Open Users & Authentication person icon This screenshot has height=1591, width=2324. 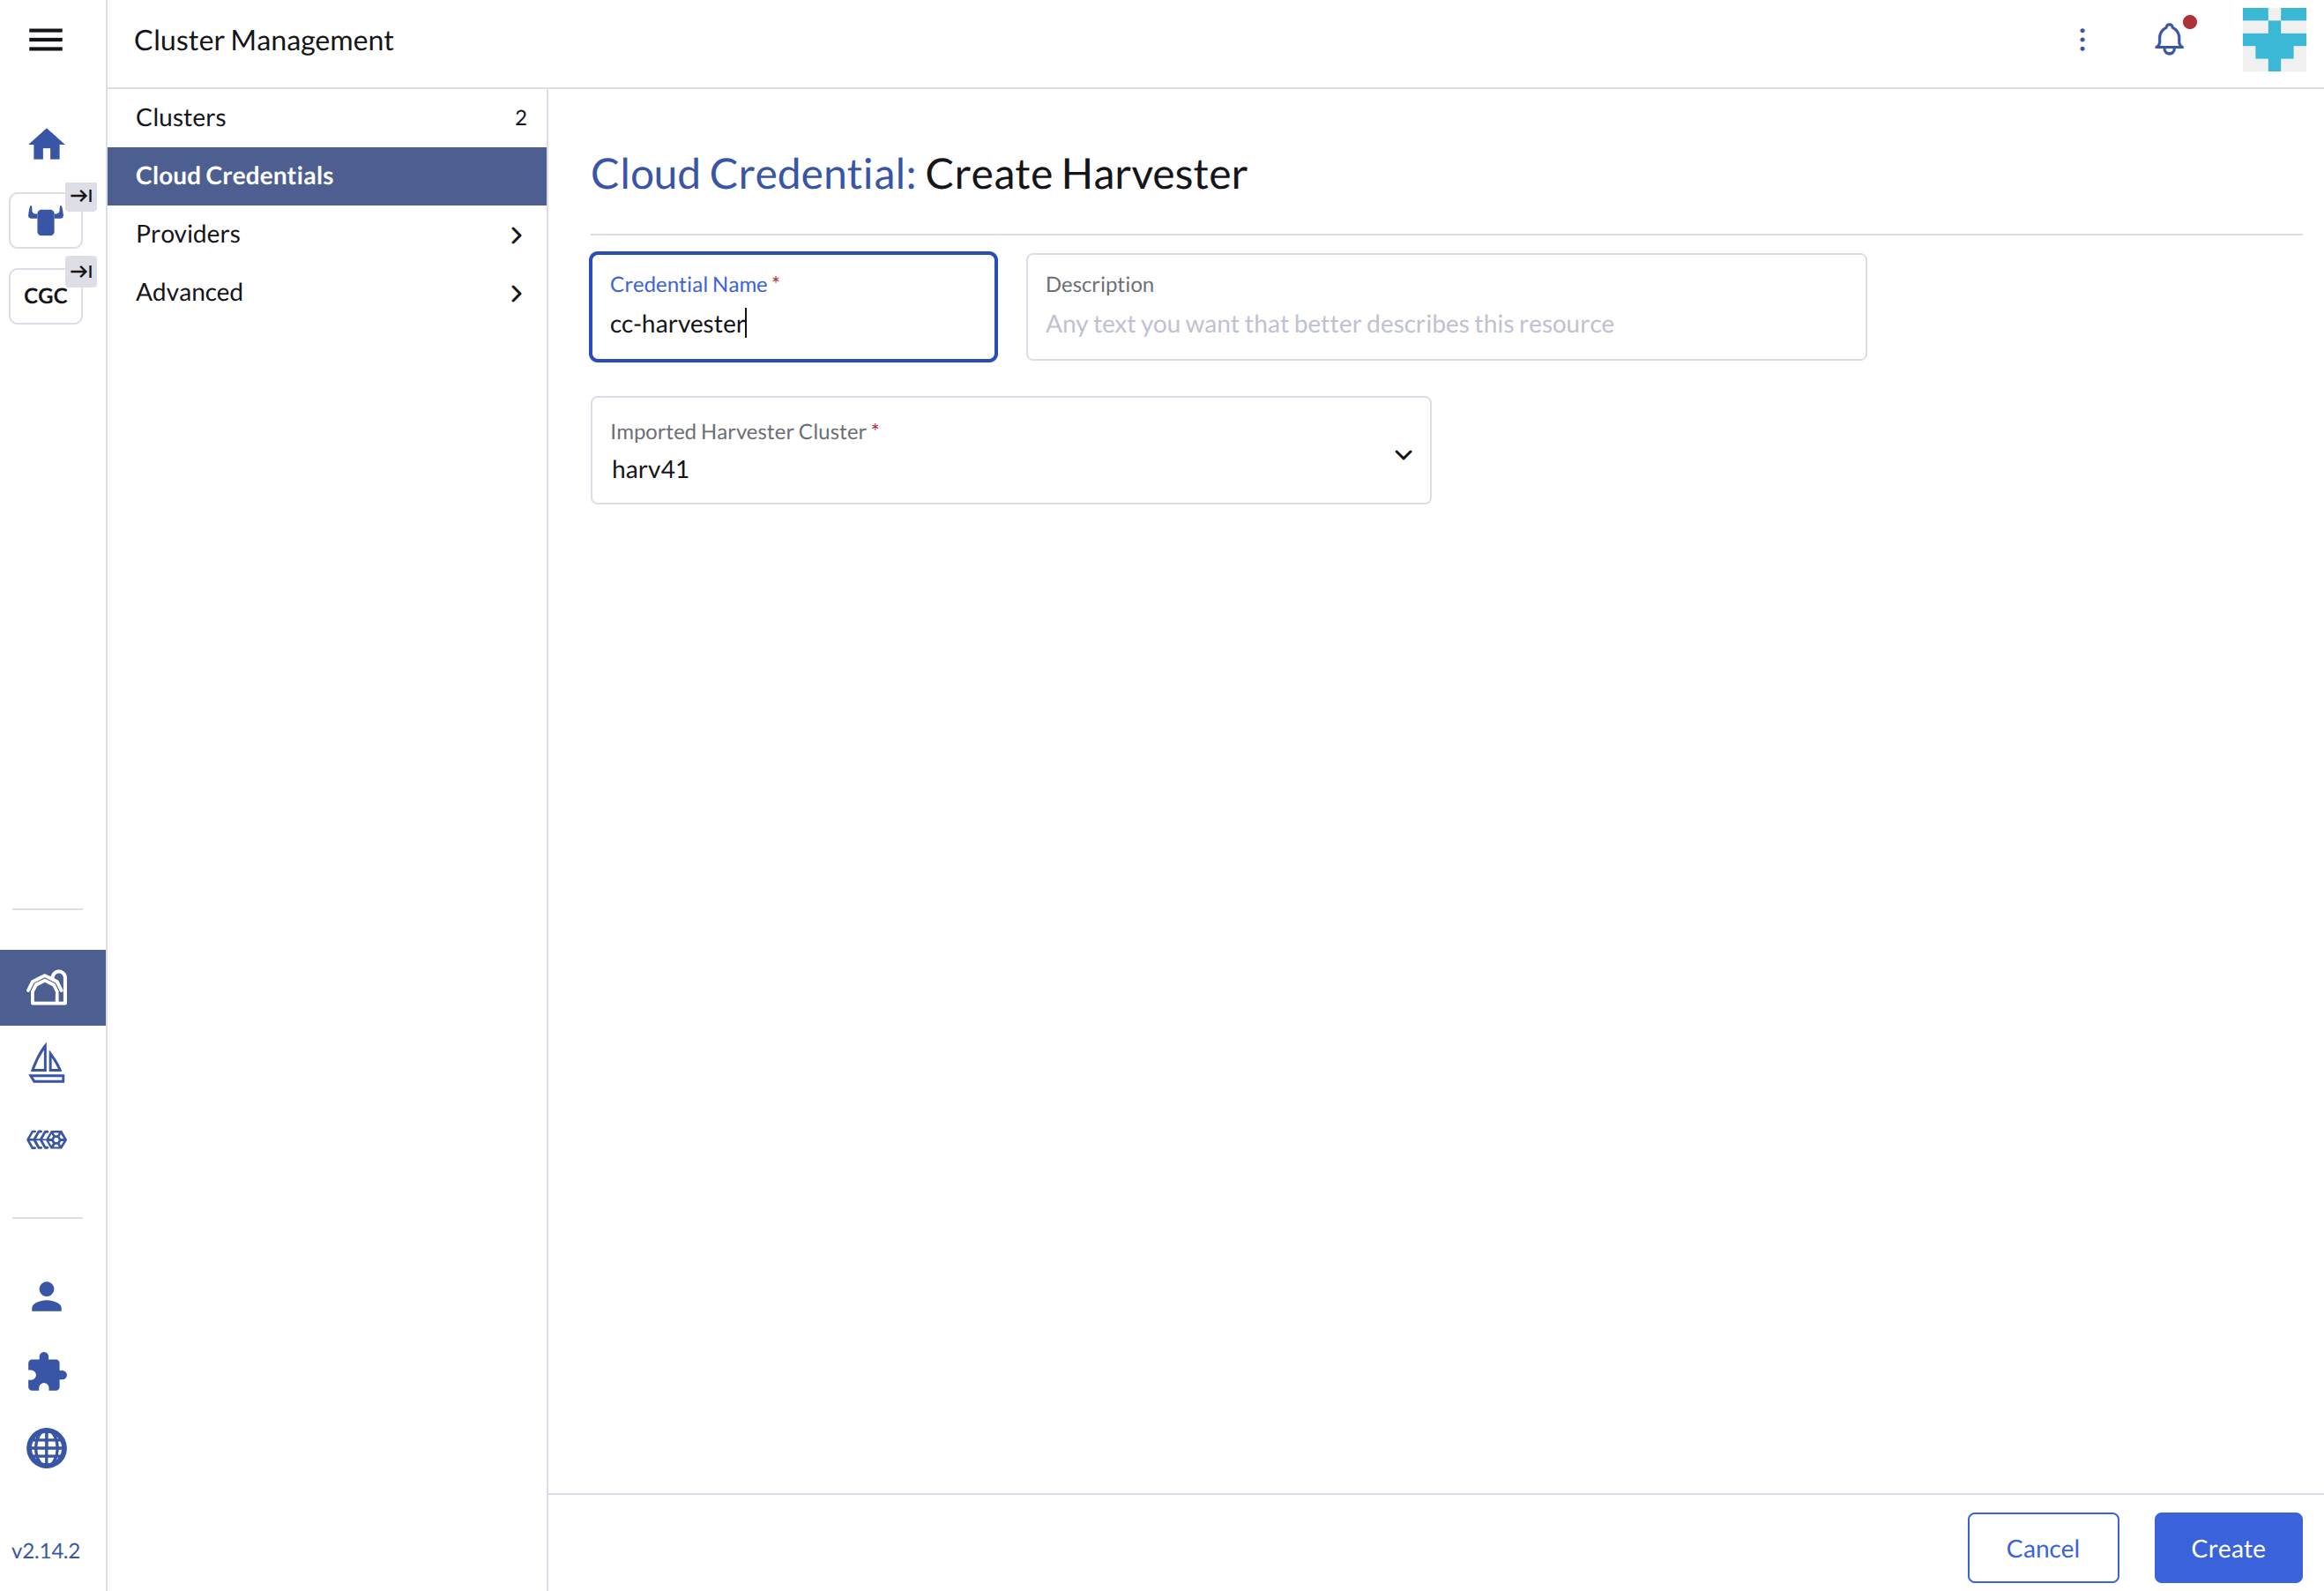pyautogui.click(x=46, y=1296)
